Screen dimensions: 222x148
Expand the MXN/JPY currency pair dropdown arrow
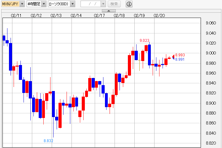point(22,4)
